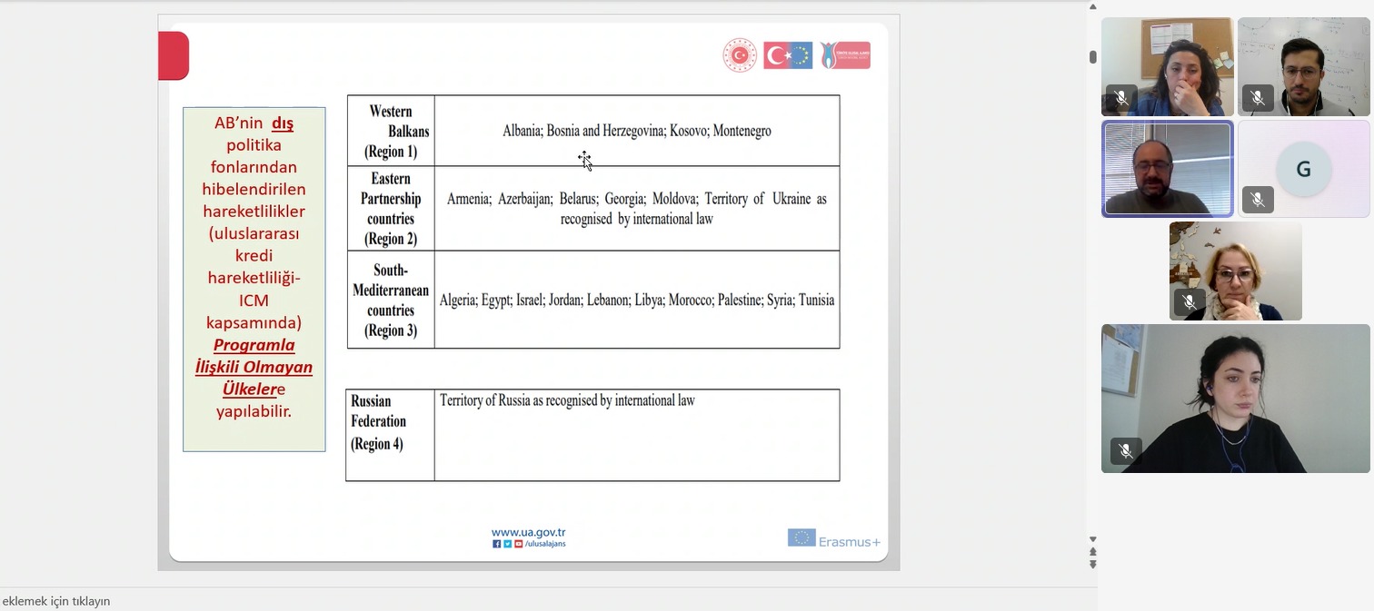Select the active speaker video with blue border
This screenshot has width=1374, height=611.
tap(1167, 169)
